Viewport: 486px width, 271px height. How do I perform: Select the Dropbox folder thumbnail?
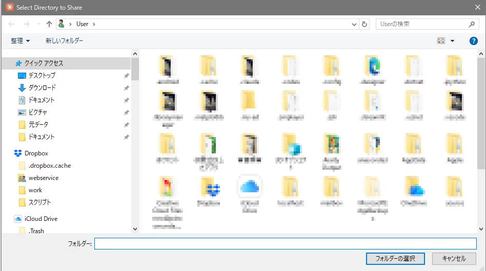click(209, 192)
